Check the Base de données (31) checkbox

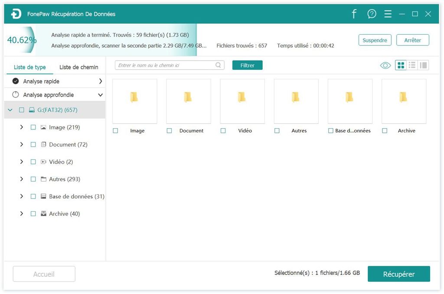point(33,196)
